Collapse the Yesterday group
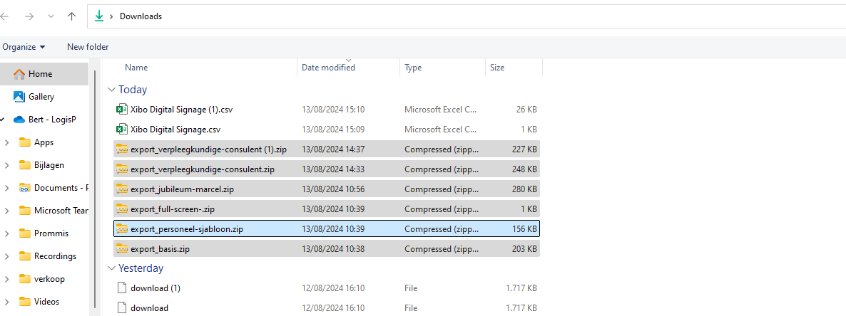Viewport: 846px width, 316px height. coord(111,268)
